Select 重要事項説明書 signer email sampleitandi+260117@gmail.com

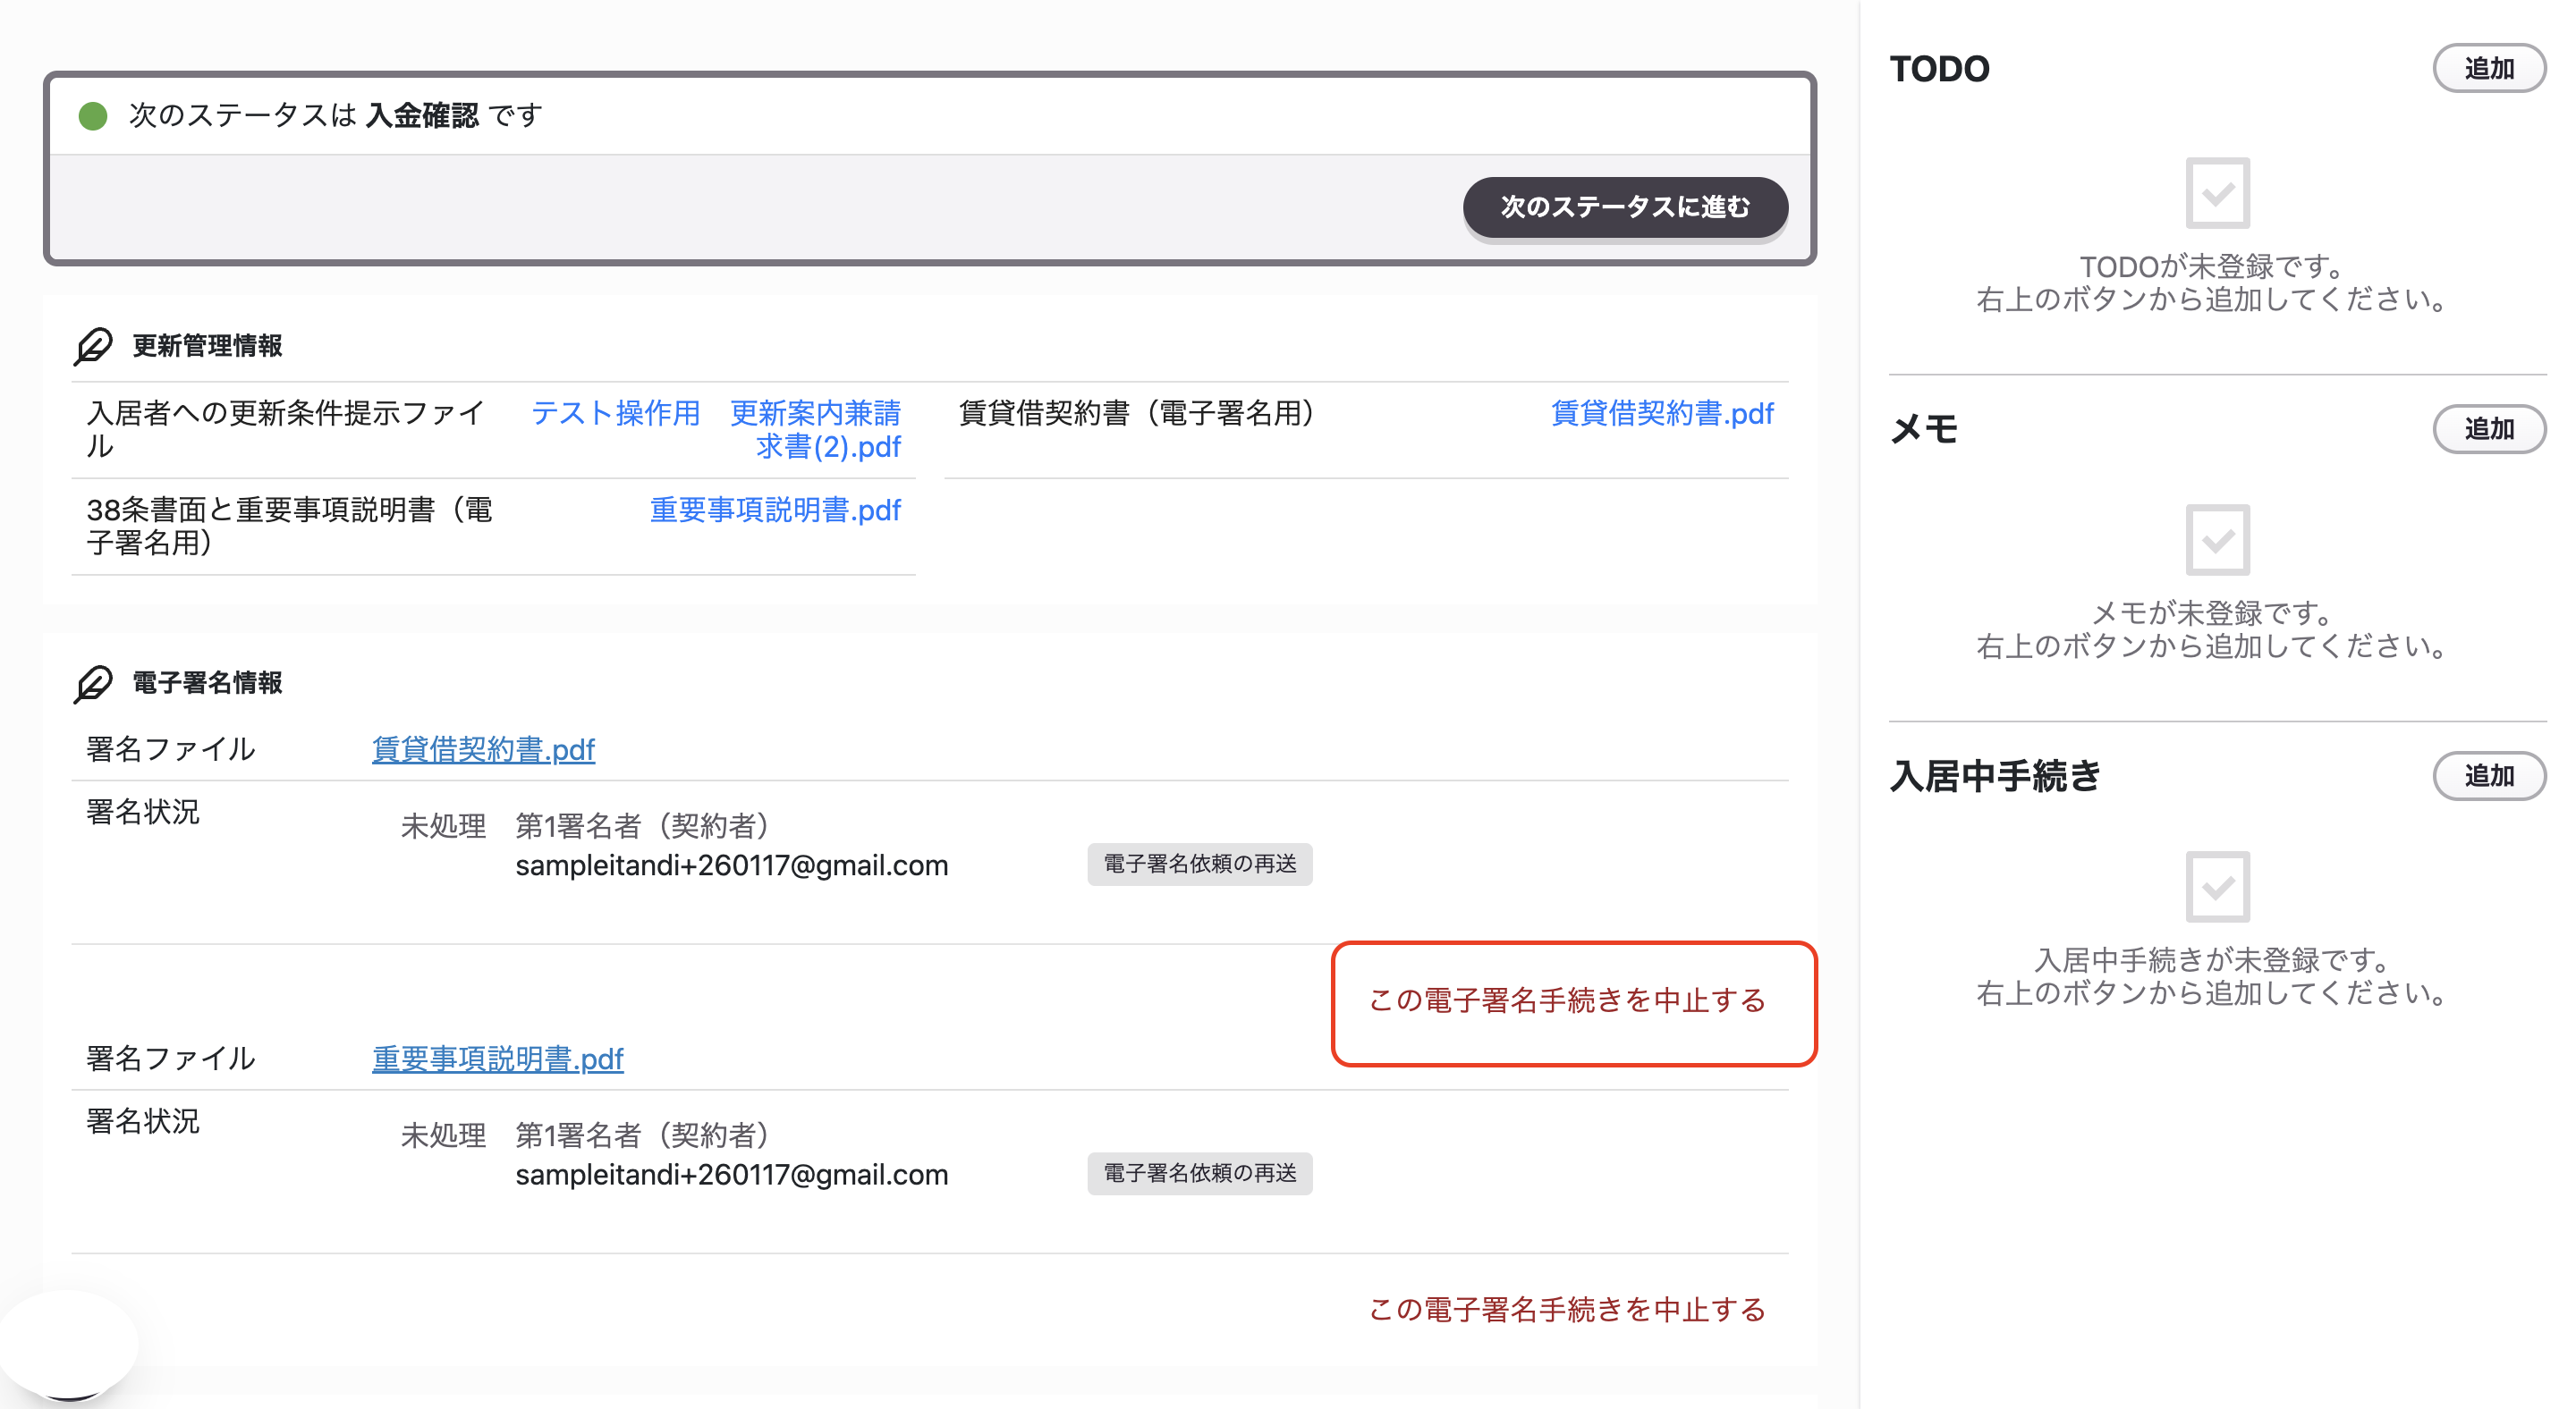point(731,1174)
